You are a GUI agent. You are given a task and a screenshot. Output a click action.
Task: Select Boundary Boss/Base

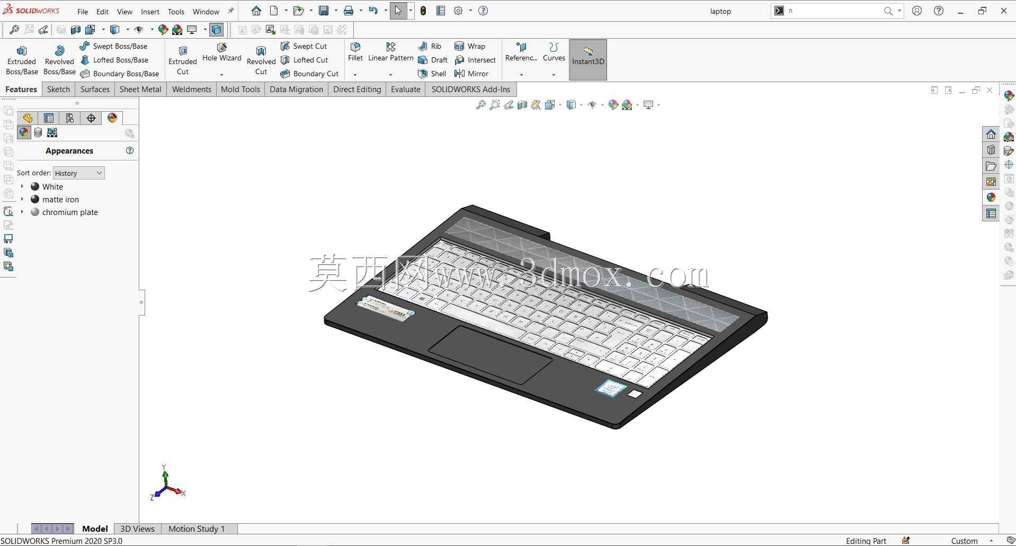click(120, 74)
